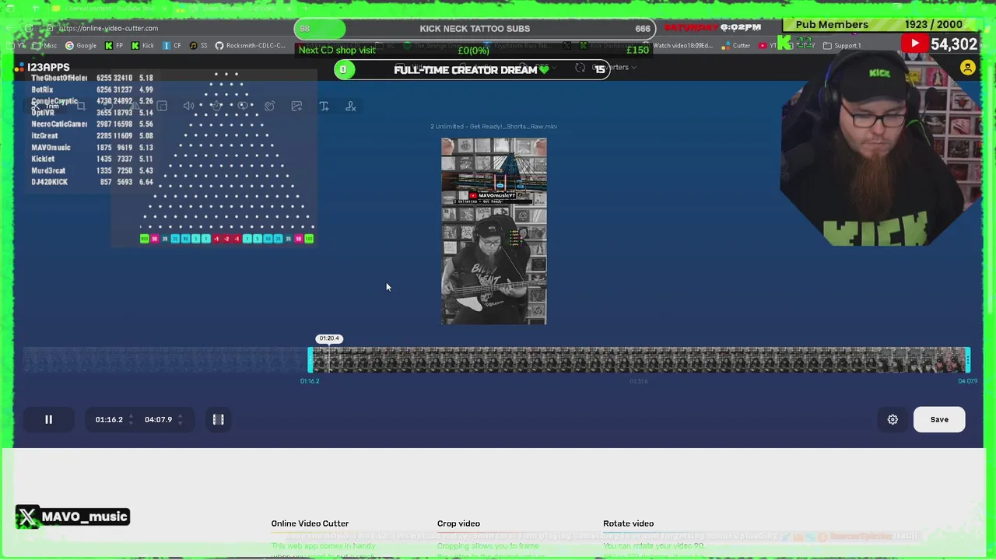Open the Add text tool icon
Screen dimensions: 996x560
(324, 106)
